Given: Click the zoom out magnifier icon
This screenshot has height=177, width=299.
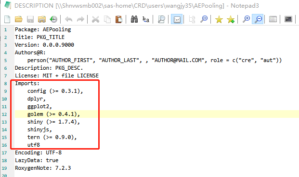Looking at the screenshot, I should pyautogui.click(x=258, y=19).
